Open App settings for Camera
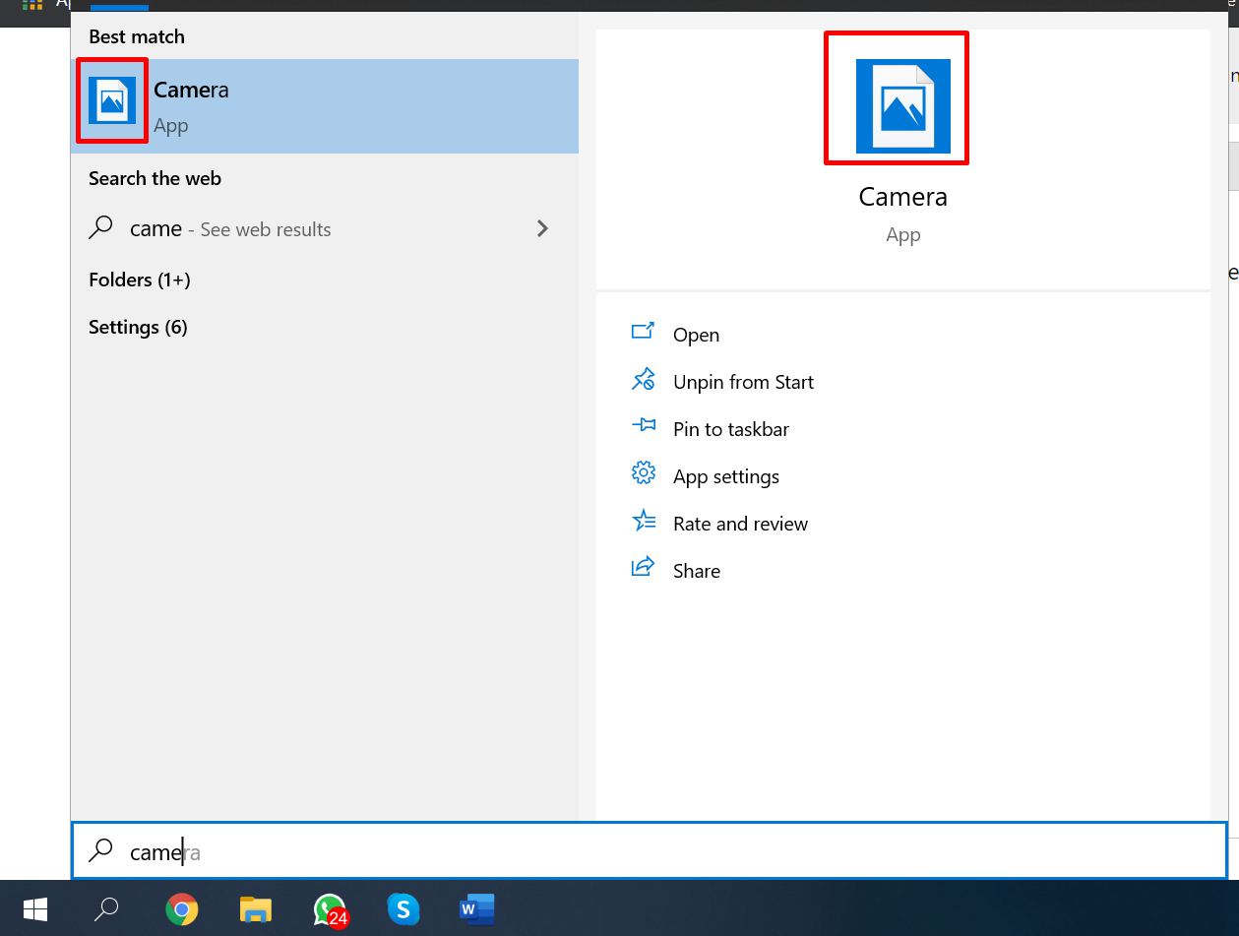The width and height of the screenshot is (1239, 936). coord(725,476)
